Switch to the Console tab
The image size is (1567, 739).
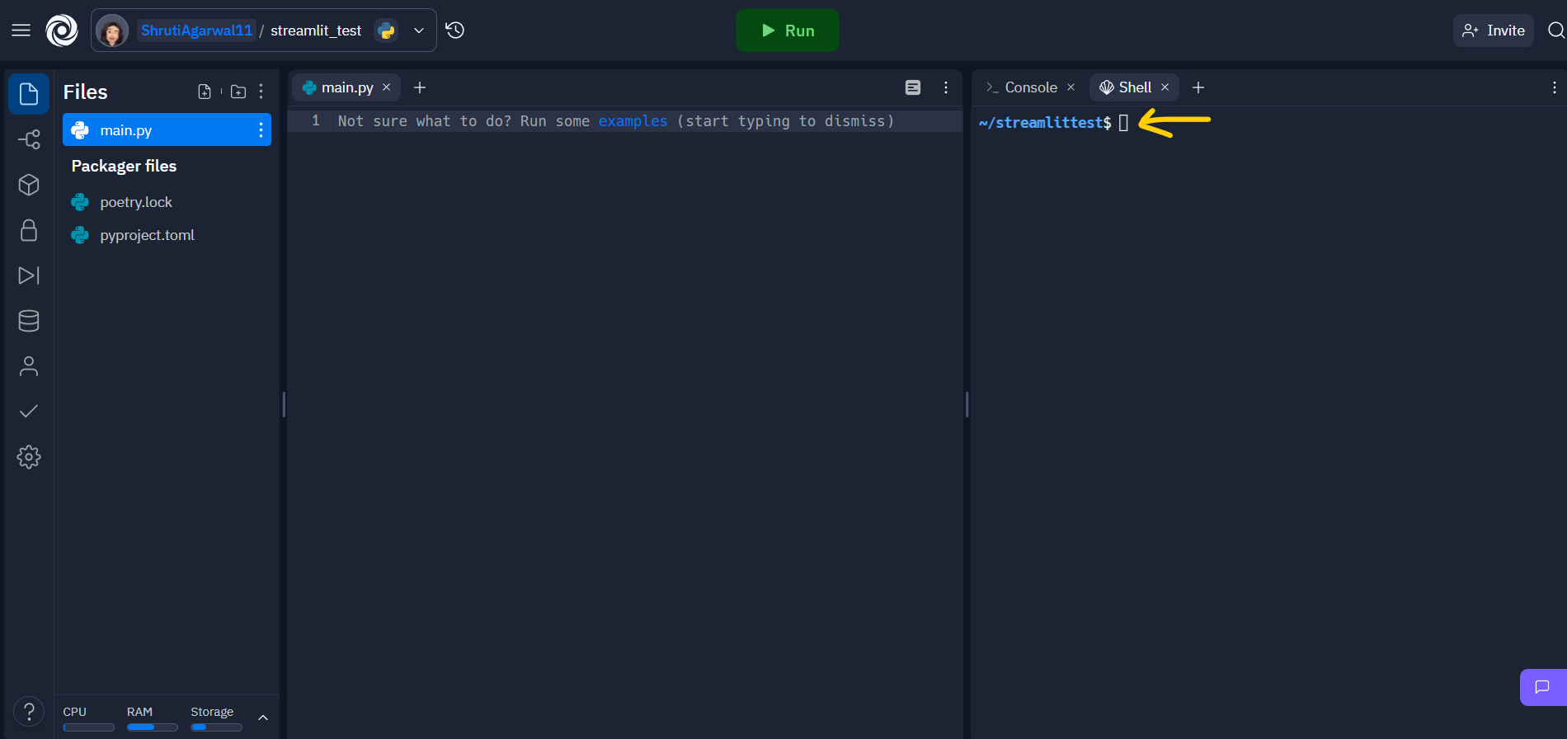(1030, 87)
